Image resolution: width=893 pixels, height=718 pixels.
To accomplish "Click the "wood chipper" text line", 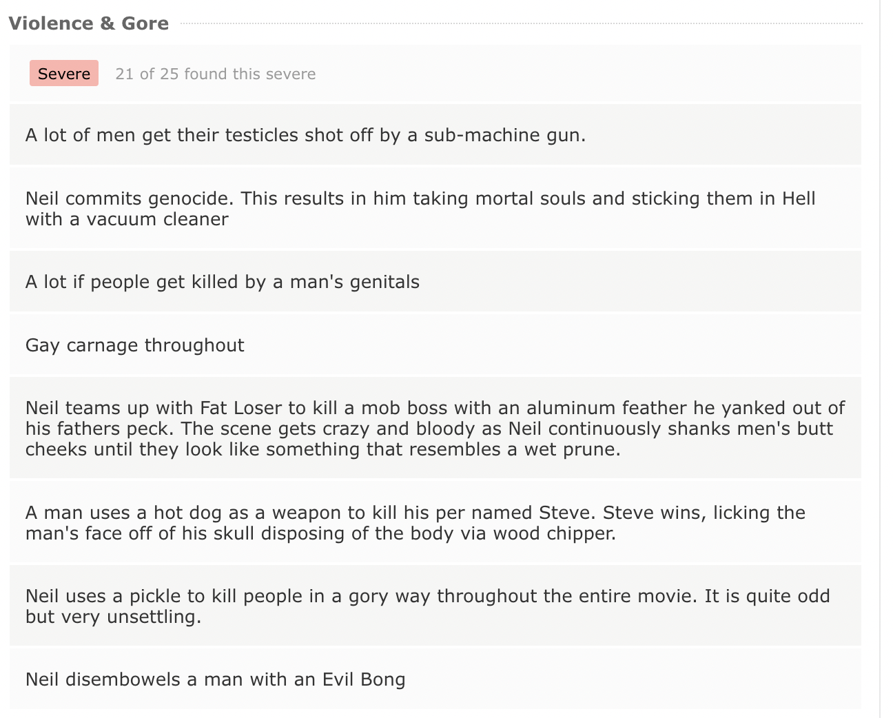I will (x=321, y=533).
